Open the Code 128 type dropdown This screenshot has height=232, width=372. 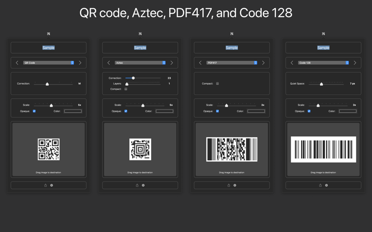[323, 63]
